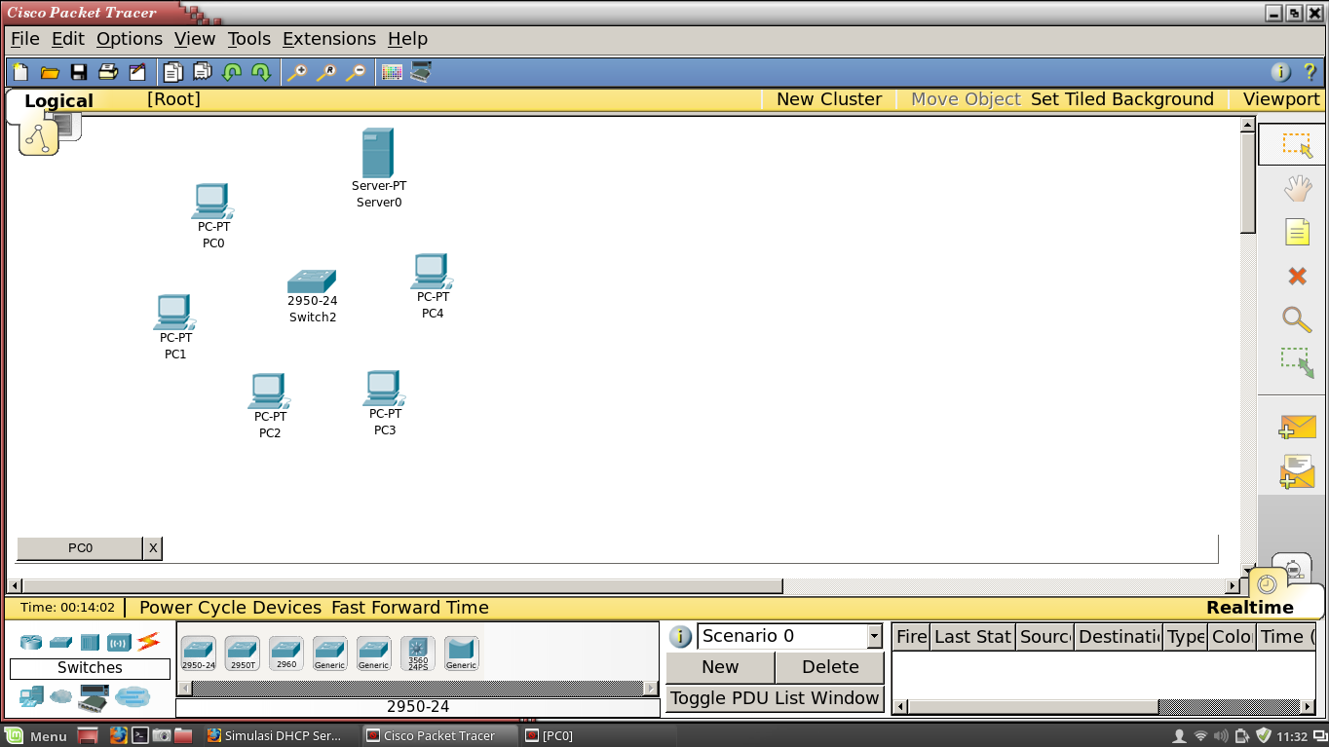The height and width of the screenshot is (747, 1329).
Task: Pick the 2950-24 switch model
Action: pos(198,654)
